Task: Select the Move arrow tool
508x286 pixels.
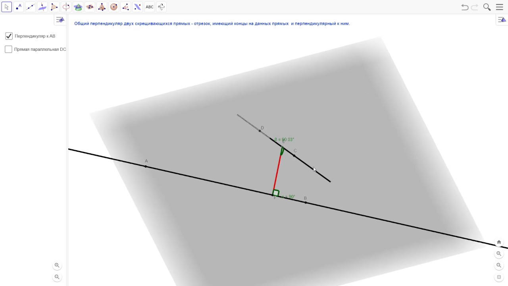Action: (x=6, y=7)
